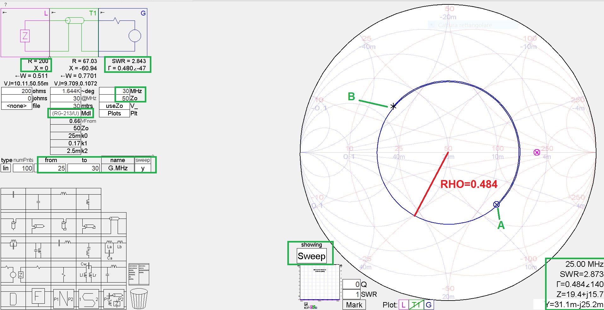Select the S-parameter 1-2 block
This screenshot has height=310, width=604.
click(89, 297)
